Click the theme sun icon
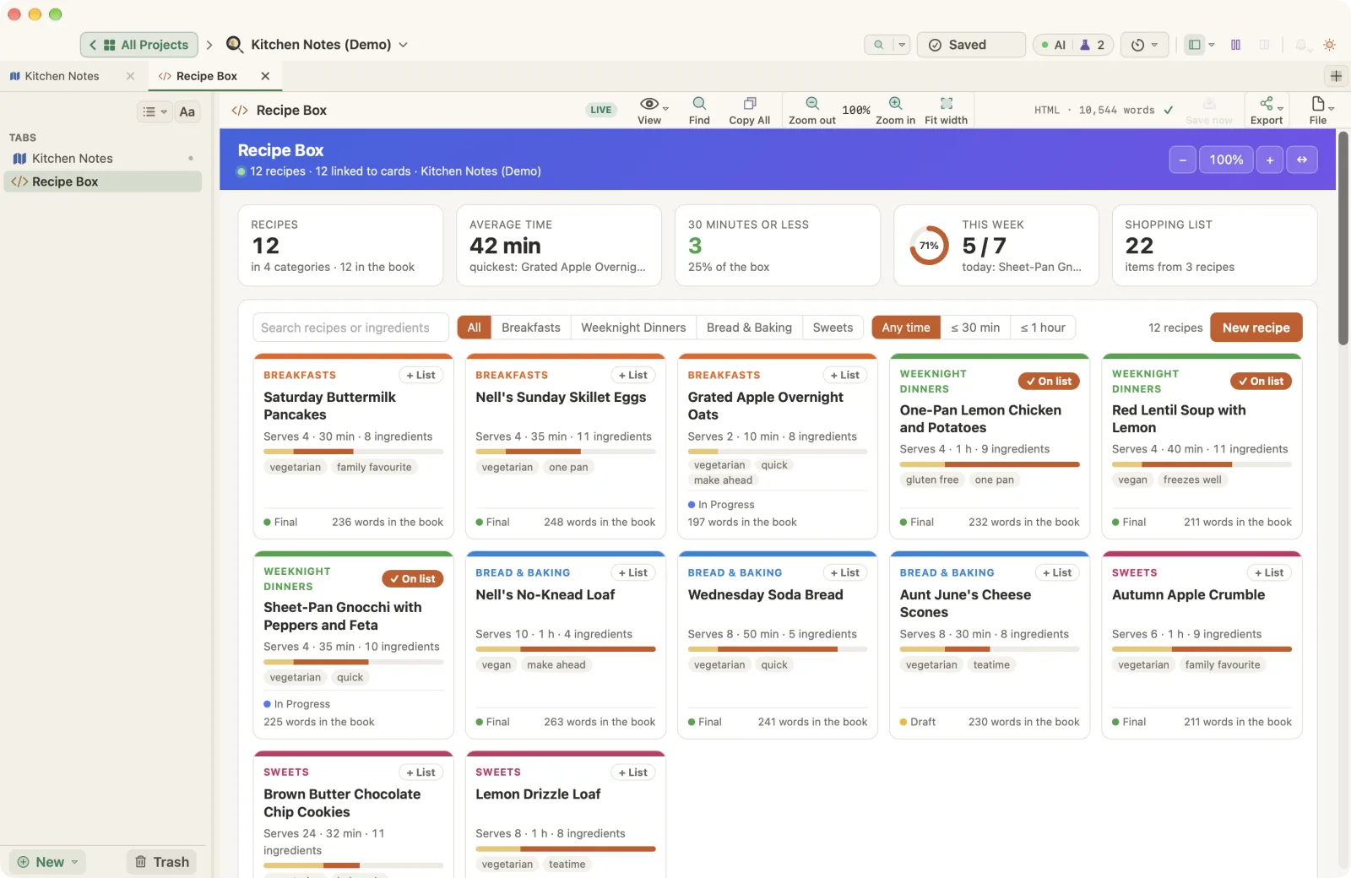 point(1329,45)
